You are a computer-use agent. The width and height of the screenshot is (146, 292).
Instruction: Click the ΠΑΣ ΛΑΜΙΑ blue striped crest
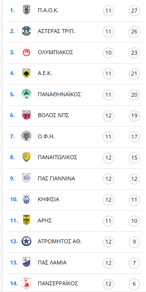(x=26, y=262)
